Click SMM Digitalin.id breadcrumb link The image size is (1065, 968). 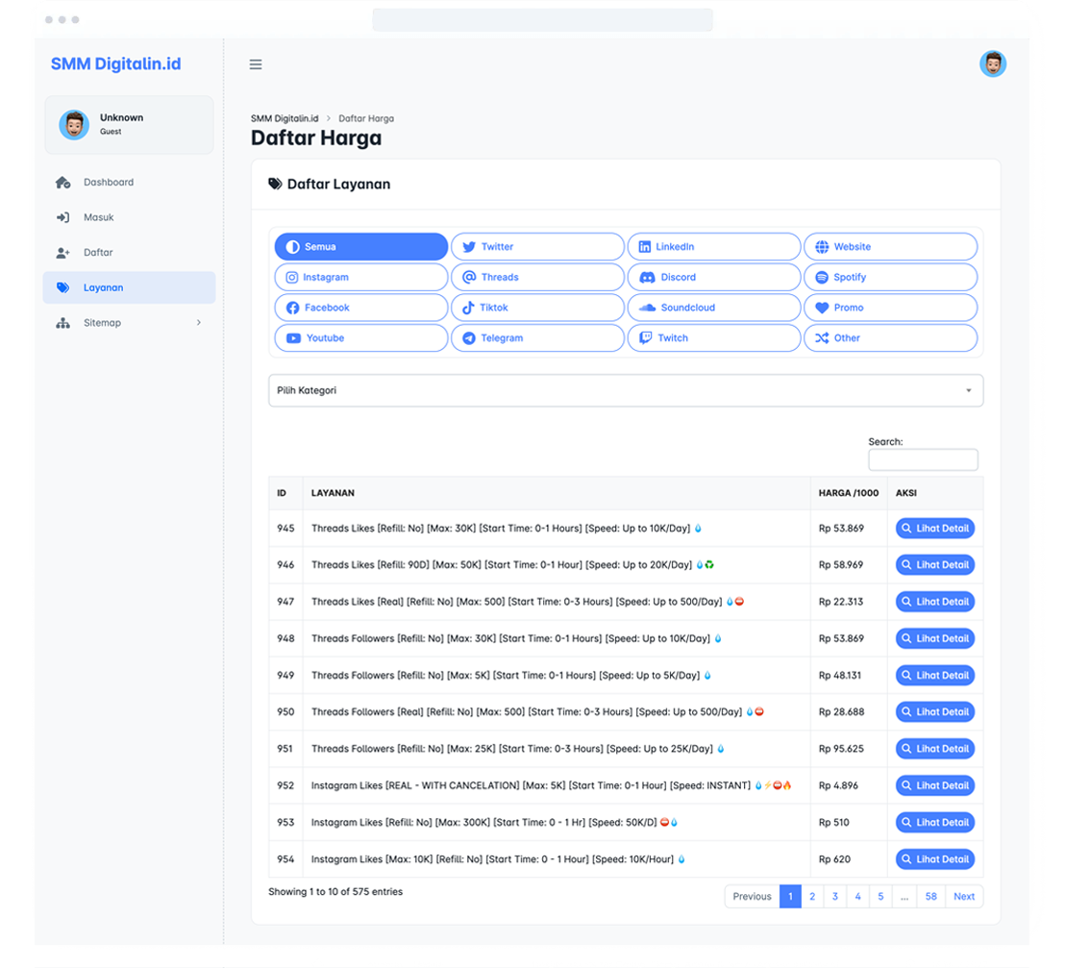tap(285, 118)
